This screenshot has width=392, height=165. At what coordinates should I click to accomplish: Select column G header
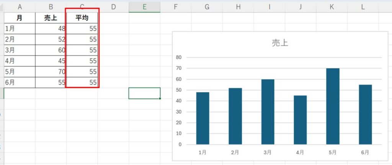(207, 7)
